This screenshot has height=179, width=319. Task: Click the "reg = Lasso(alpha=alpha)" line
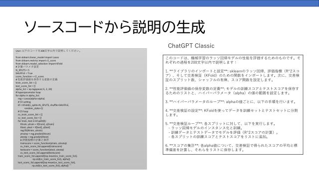point(31,98)
